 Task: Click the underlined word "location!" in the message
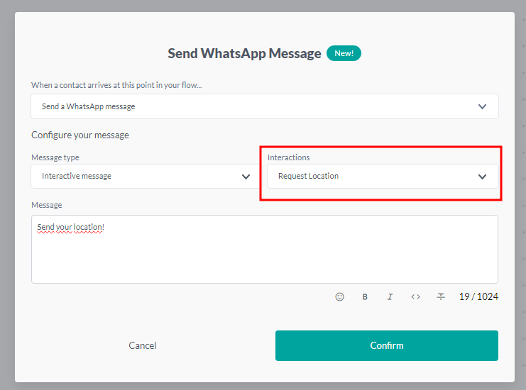(x=87, y=227)
